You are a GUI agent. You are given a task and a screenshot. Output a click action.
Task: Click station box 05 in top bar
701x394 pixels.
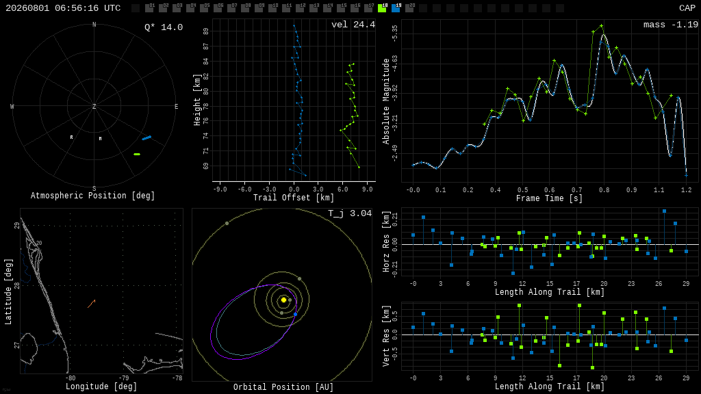pos(204,8)
